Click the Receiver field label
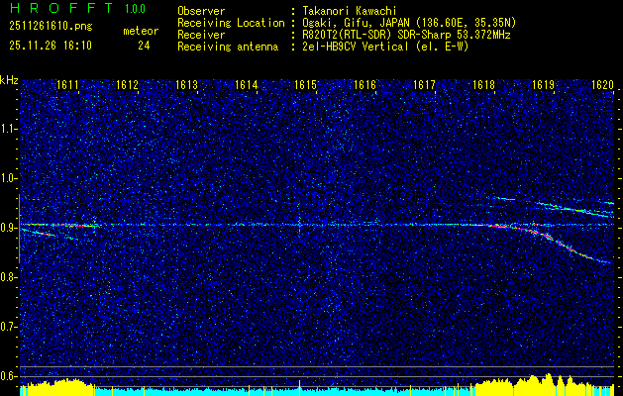Viewport: 623px width, 396px height. point(201,35)
